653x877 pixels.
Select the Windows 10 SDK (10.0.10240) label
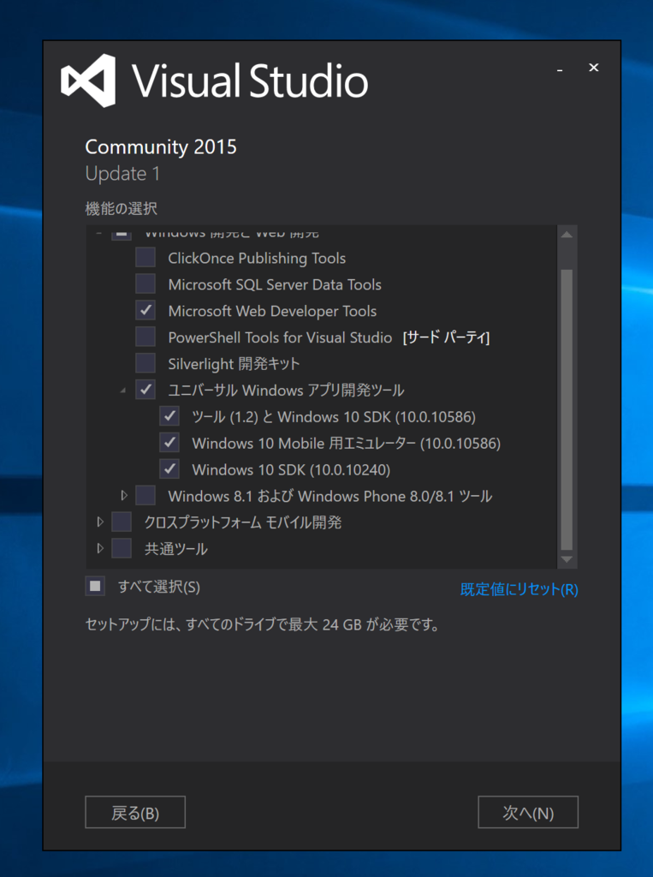click(x=291, y=470)
